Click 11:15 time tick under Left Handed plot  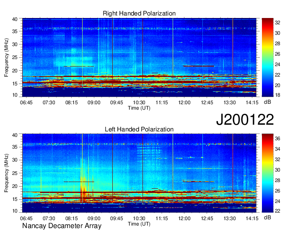coord(162,218)
